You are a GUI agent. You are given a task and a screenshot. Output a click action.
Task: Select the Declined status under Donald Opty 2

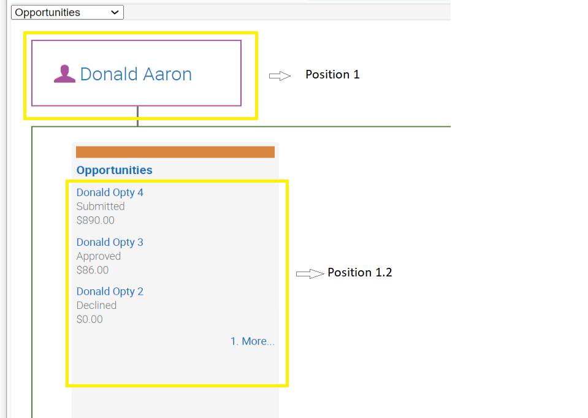point(96,305)
